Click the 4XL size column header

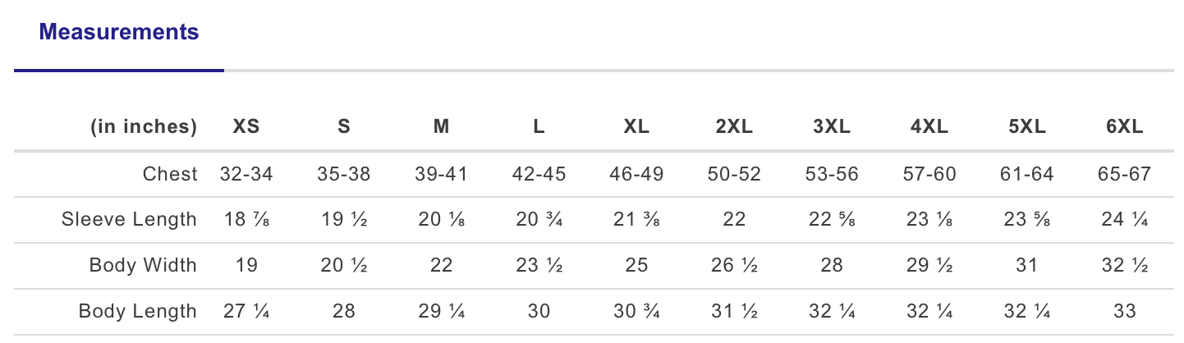929,127
